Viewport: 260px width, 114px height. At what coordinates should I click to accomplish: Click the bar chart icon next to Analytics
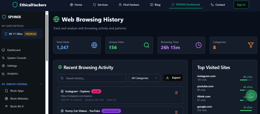(3, 74)
